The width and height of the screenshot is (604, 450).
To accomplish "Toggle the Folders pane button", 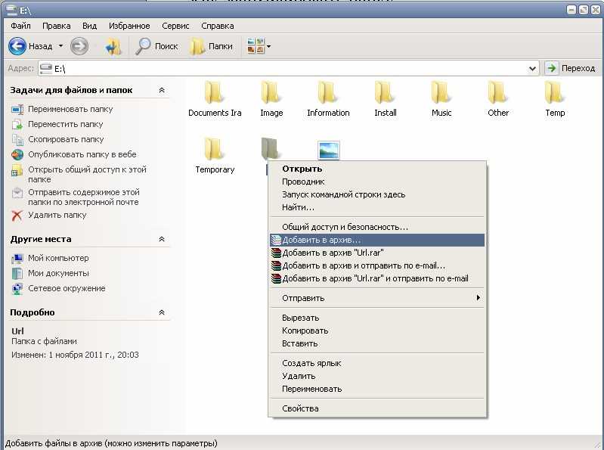I will [211, 46].
